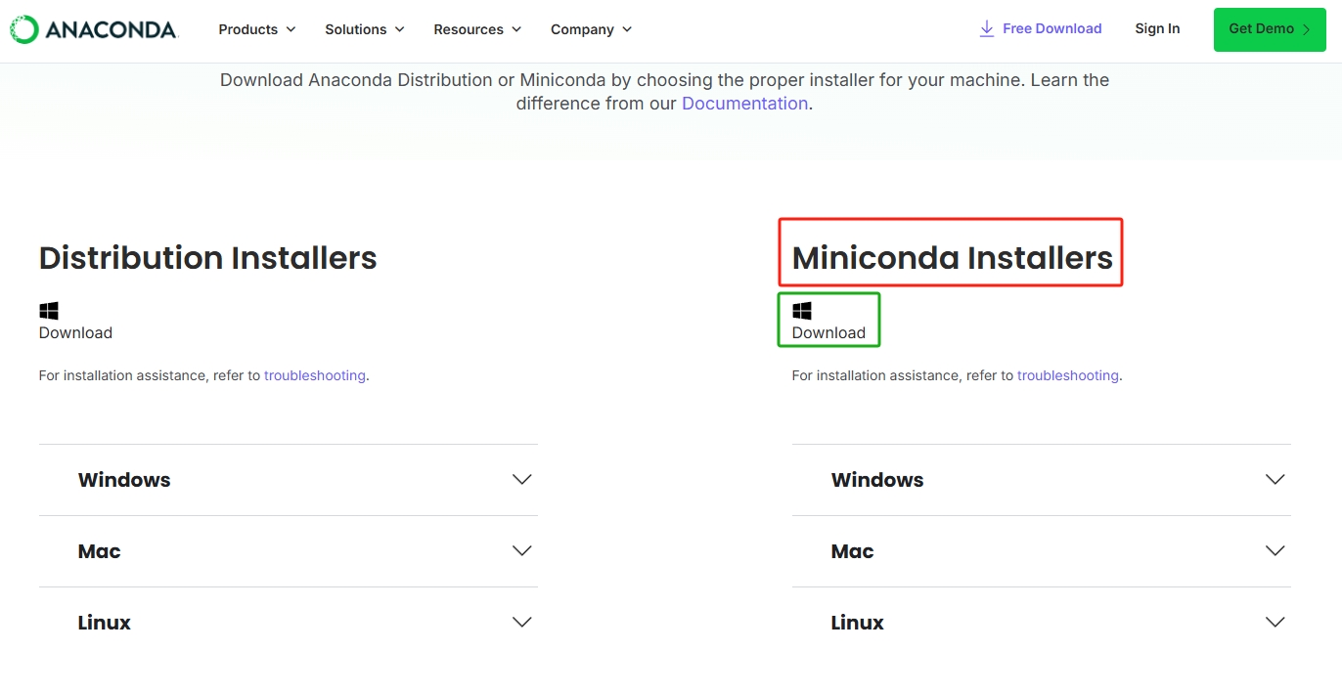The width and height of the screenshot is (1342, 694).
Task: Expand Windows chevron under Distribution Installers
Action: click(522, 480)
